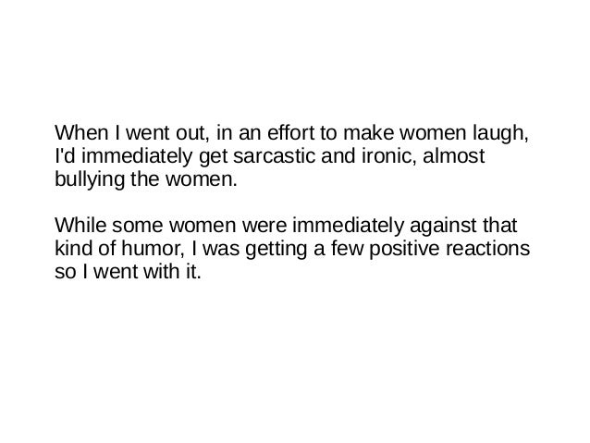Click the word "few"

348,249
